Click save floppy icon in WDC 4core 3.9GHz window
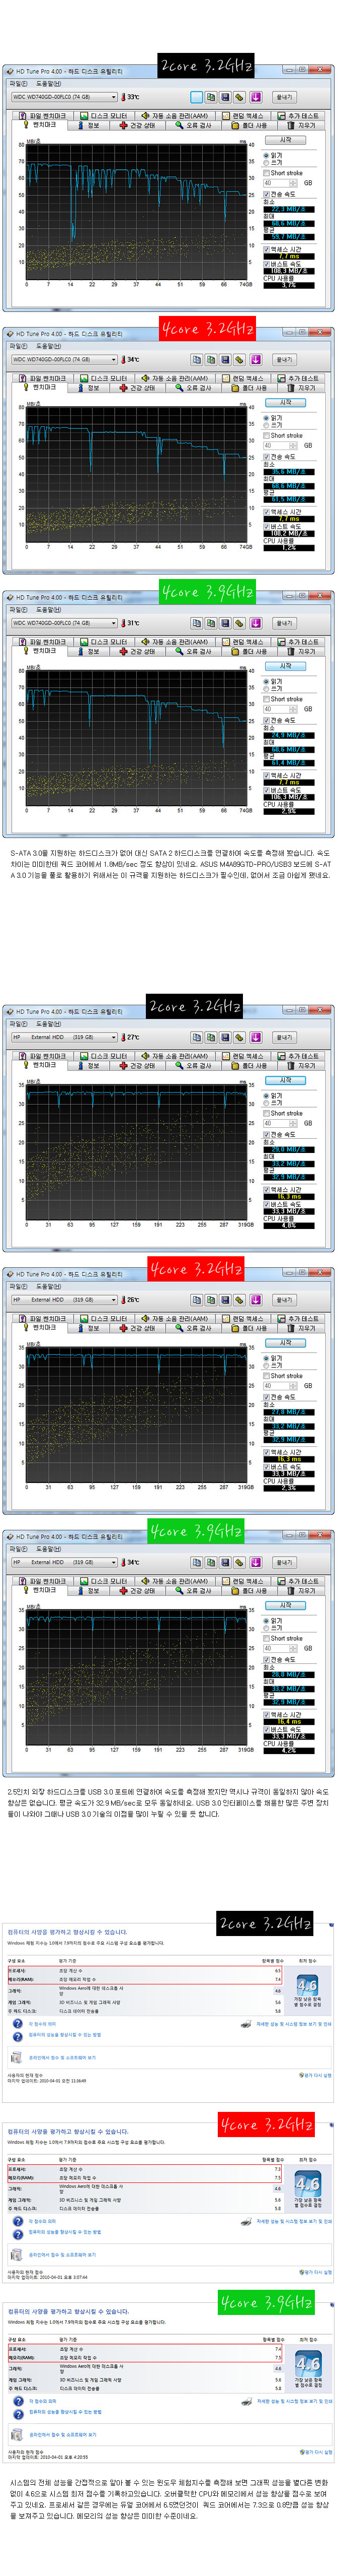Image resolution: width=337 pixels, height=2576 pixels. click(225, 623)
